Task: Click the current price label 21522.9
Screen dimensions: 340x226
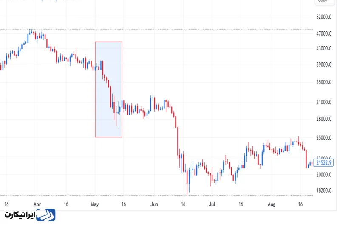Action: [325, 163]
